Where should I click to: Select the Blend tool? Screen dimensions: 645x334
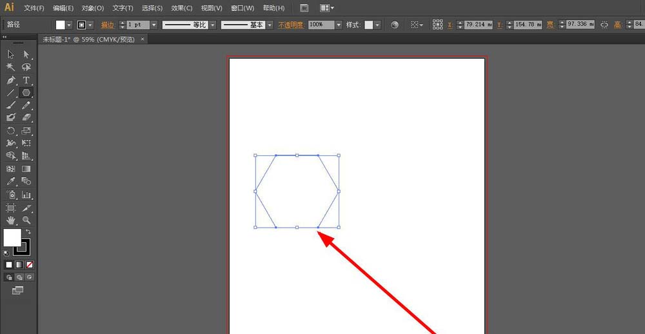pyautogui.click(x=26, y=181)
